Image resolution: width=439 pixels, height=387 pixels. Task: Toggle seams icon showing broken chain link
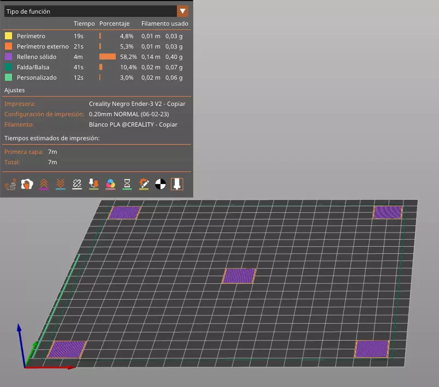77,184
